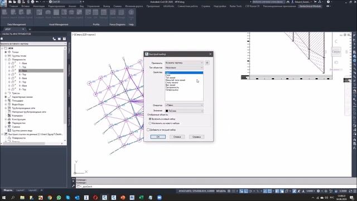Select the Площадки item in tree
The image size is (357, 201).
pos(17,100)
